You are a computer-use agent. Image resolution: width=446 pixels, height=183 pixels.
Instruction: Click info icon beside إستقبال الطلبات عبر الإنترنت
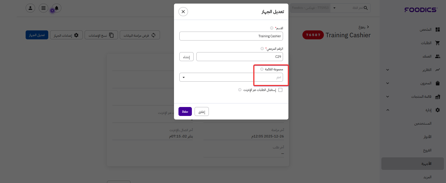(x=240, y=90)
